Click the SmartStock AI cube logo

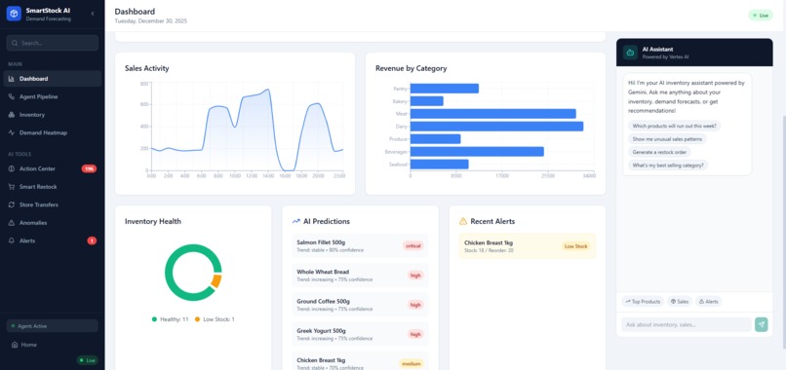tap(14, 14)
